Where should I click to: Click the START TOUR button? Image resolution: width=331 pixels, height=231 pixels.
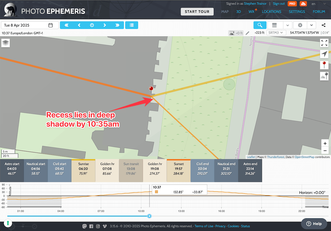point(197,12)
